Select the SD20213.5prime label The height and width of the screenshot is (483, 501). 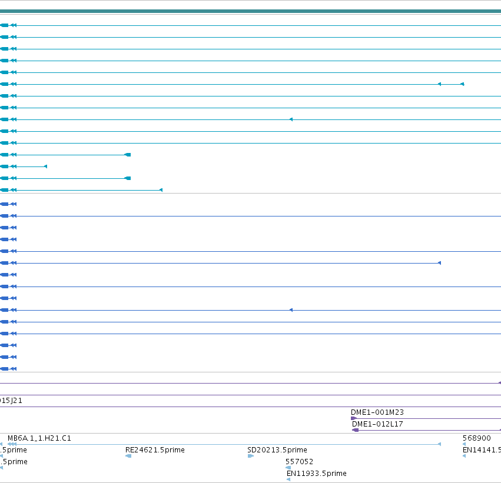pos(277,450)
